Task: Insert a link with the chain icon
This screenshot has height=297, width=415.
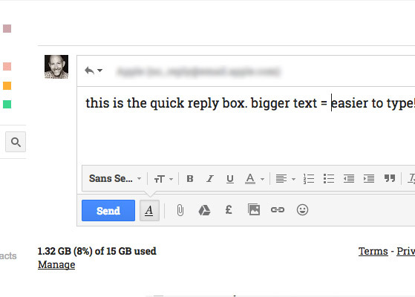Action: tap(278, 210)
